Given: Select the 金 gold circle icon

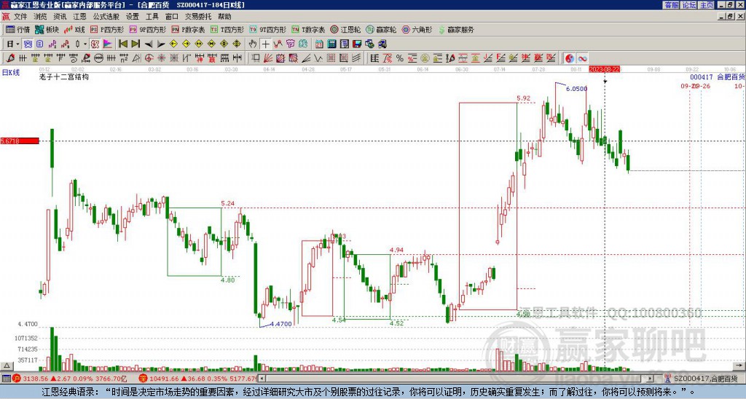Looking at the screenshot, I should [425, 58].
